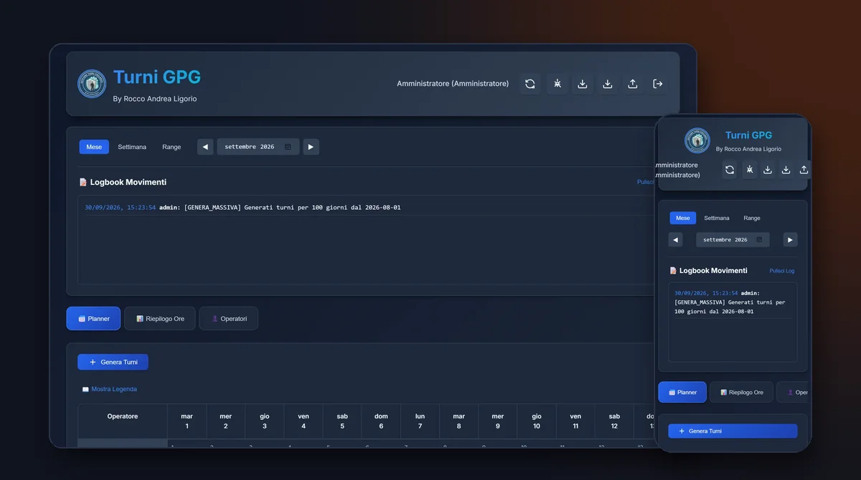Switch to Settimana view in desktop window
This screenshot has width=861, height=480.
(x=132, y=147)
